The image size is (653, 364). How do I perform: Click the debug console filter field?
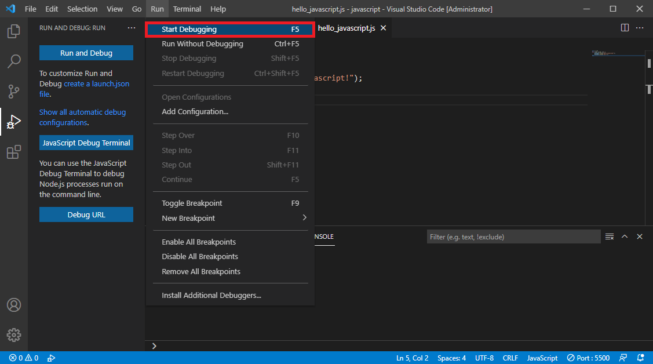[513, 236]
